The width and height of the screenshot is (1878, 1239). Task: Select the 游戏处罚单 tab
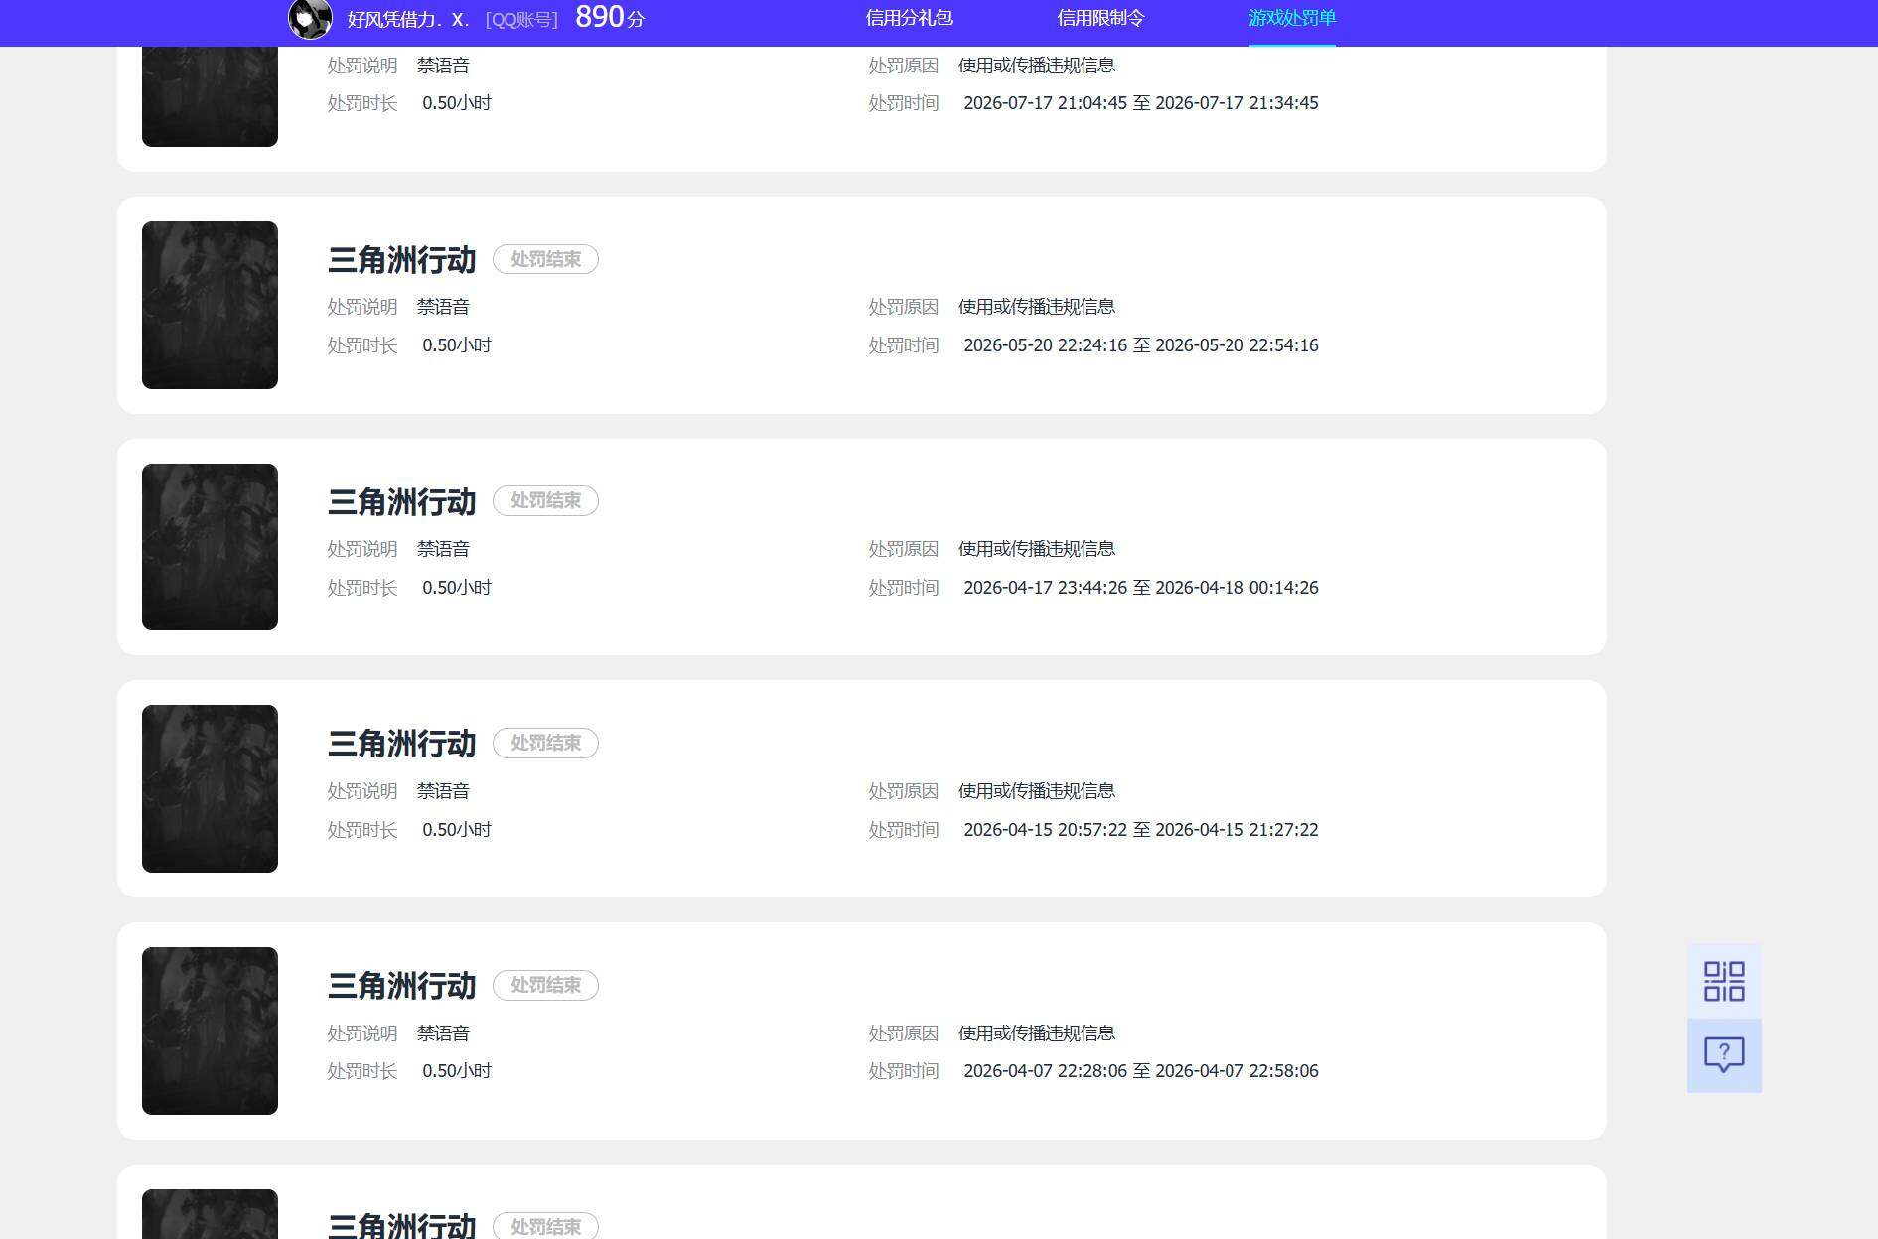1292,18
